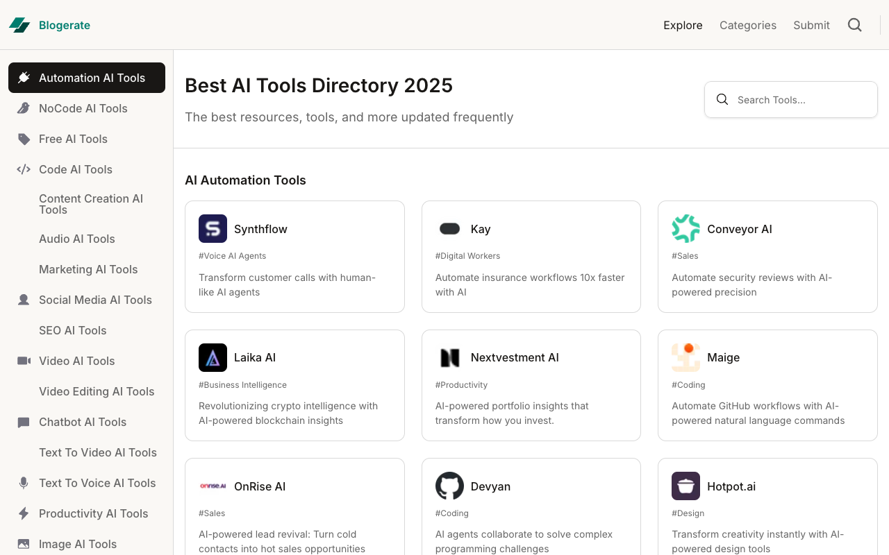Click the camera icon for Video AI Tools
The height and width of the screenshot is (555, 889).
click(24, 361)
